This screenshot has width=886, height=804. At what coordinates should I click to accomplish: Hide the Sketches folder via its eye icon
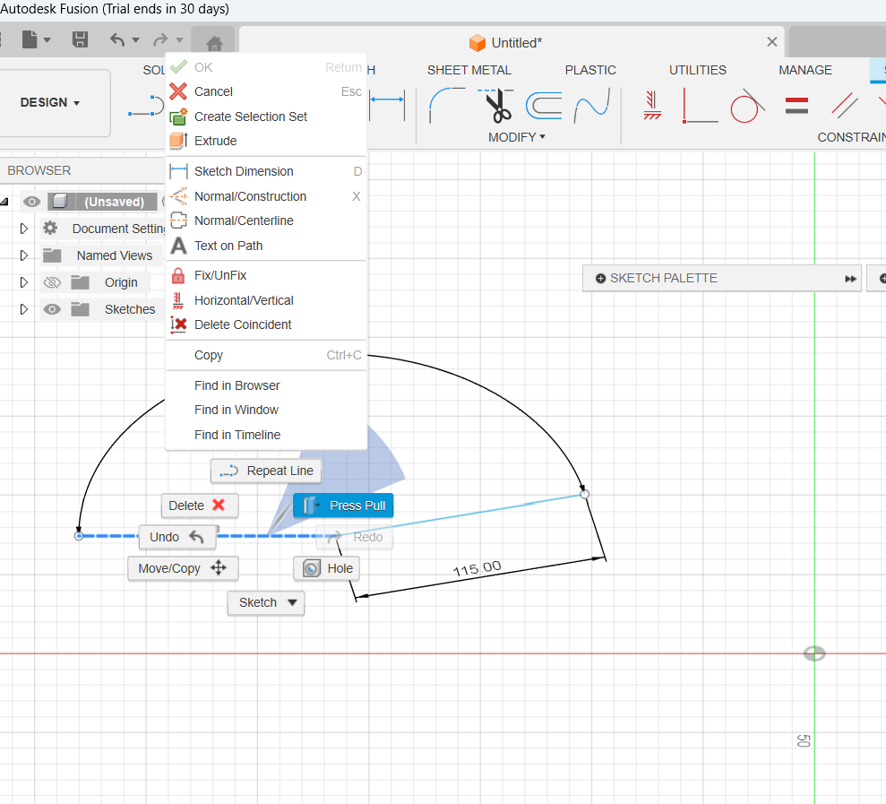52,309
